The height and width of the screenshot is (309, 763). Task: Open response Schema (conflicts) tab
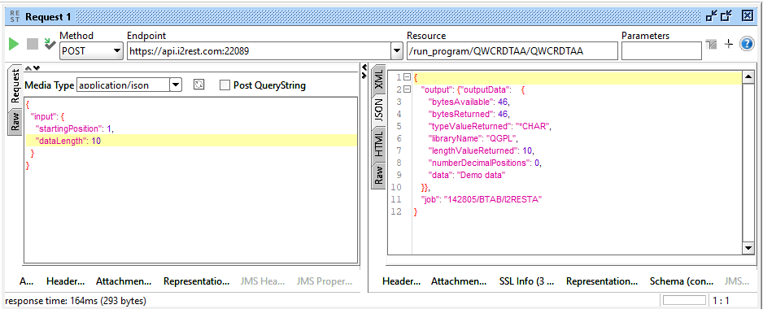point(682,281)
